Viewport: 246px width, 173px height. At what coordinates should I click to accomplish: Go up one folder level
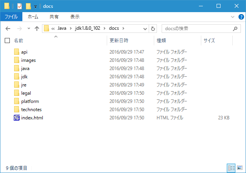tap(37, 29)
